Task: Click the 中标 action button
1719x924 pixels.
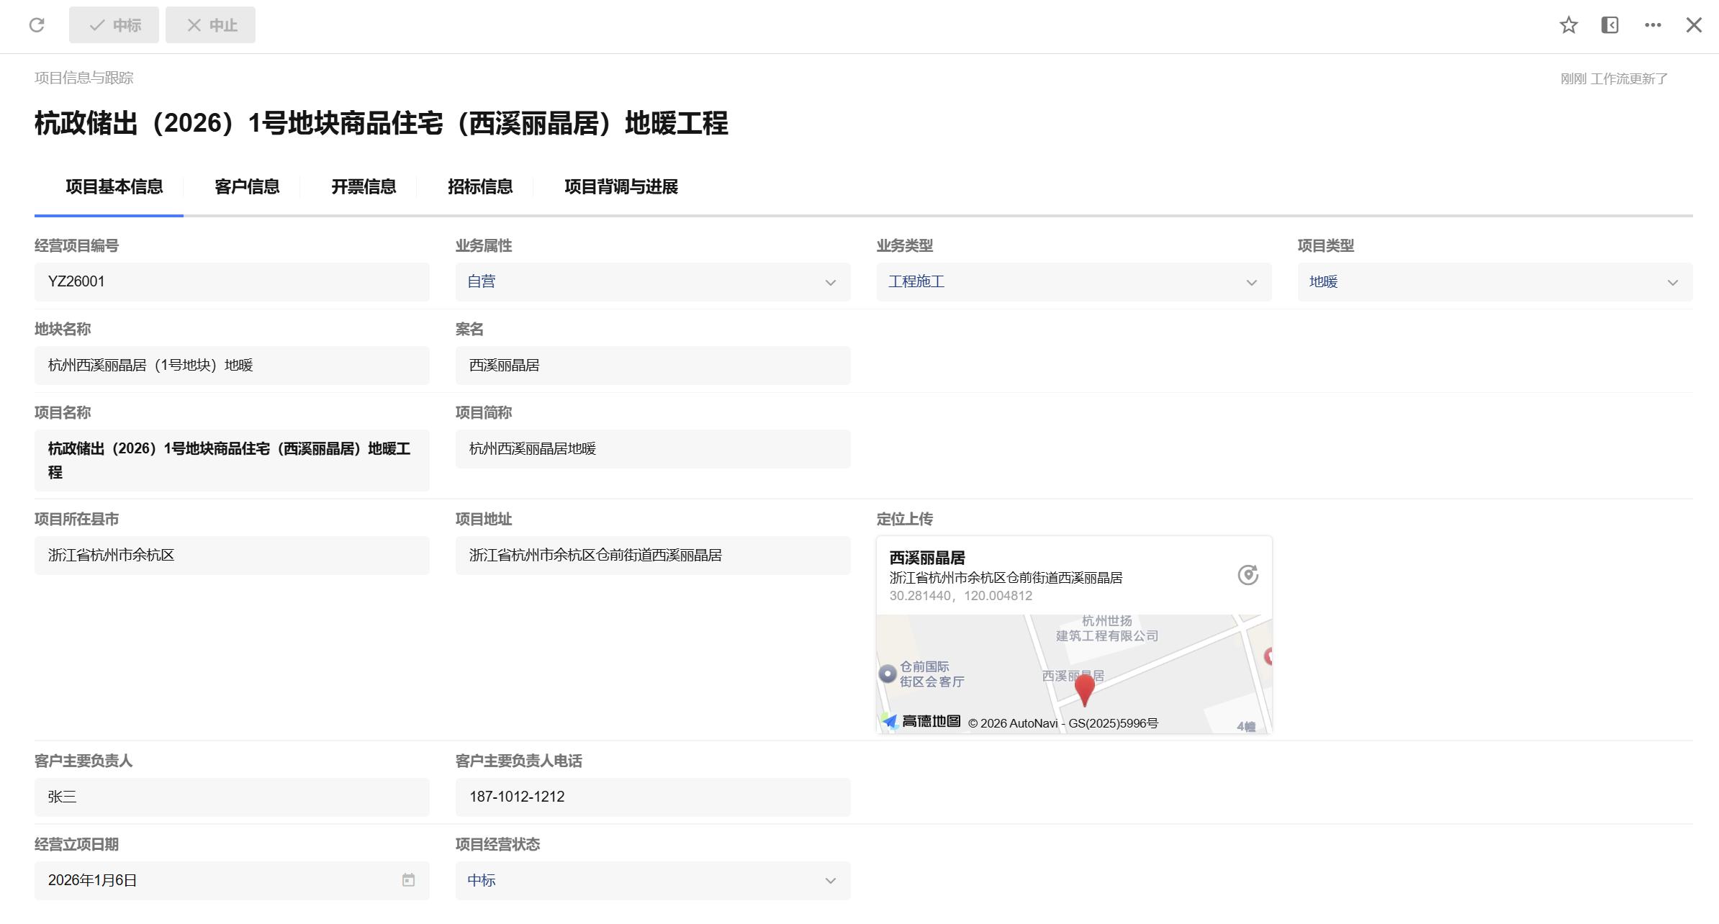Action: [x=114, y=24]
